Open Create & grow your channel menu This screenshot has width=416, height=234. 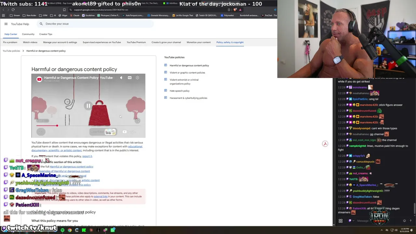[x=166, y=42]
